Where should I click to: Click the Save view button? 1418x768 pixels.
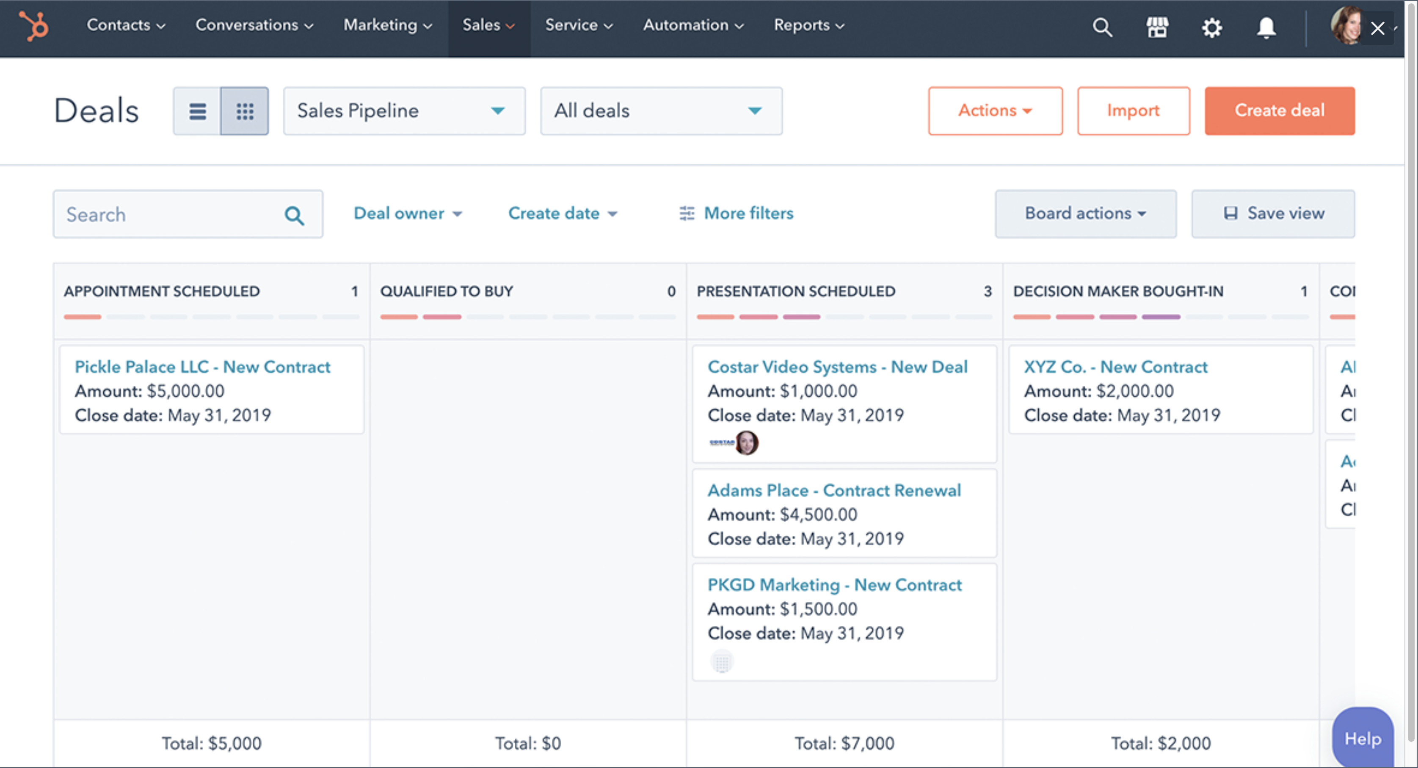(1273, 214)
